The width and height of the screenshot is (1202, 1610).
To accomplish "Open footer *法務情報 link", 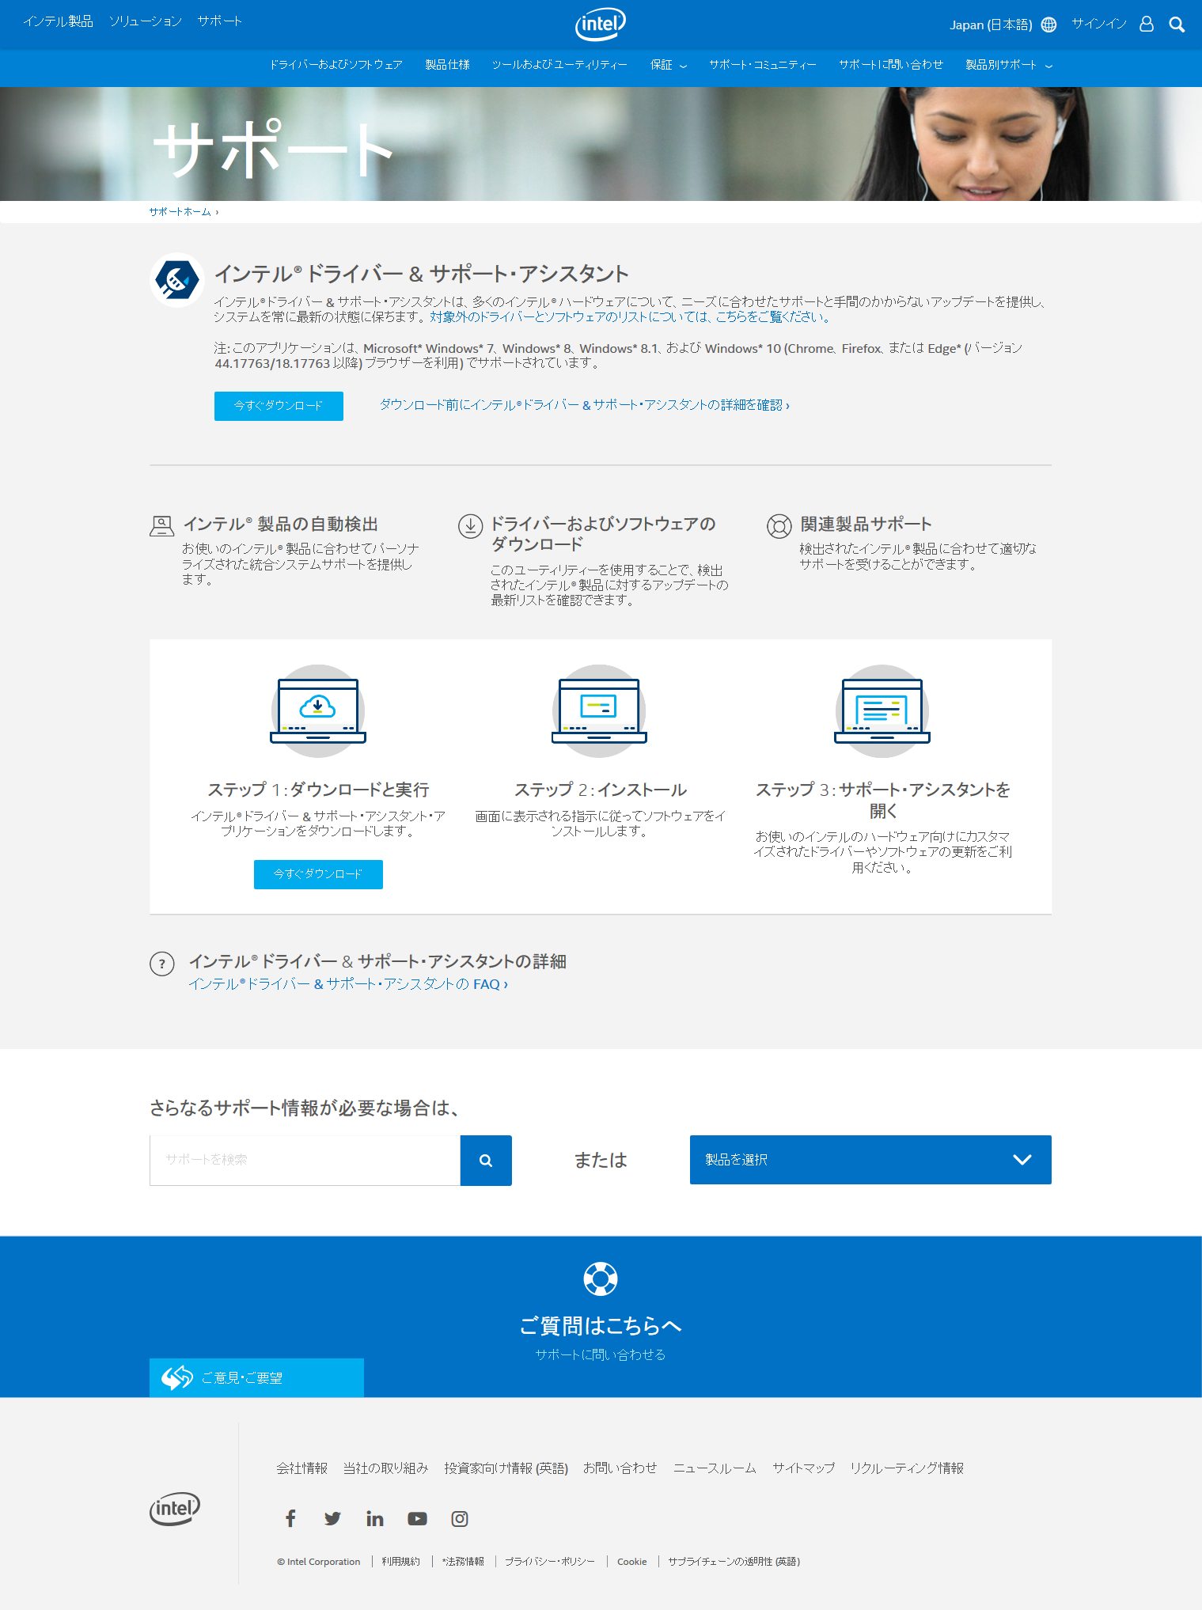I will pos(463,1562).
